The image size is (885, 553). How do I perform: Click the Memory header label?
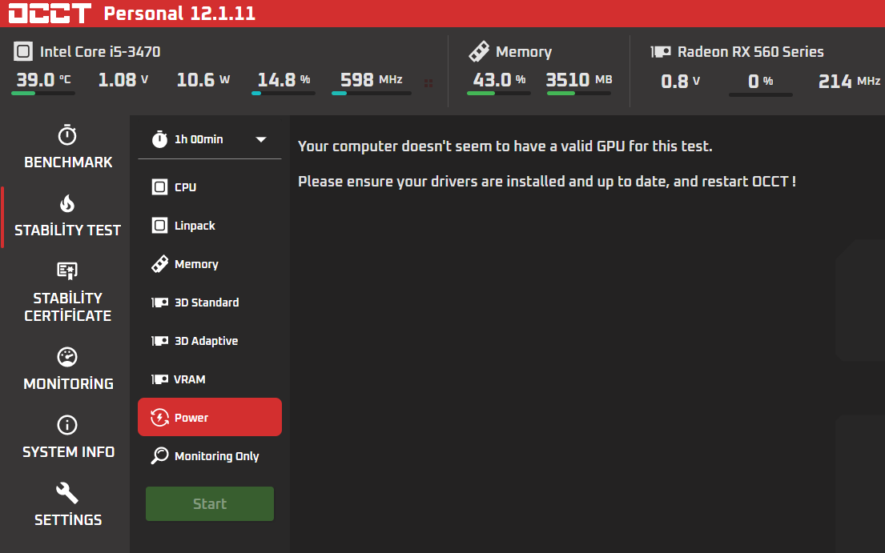tap(524, 52)
